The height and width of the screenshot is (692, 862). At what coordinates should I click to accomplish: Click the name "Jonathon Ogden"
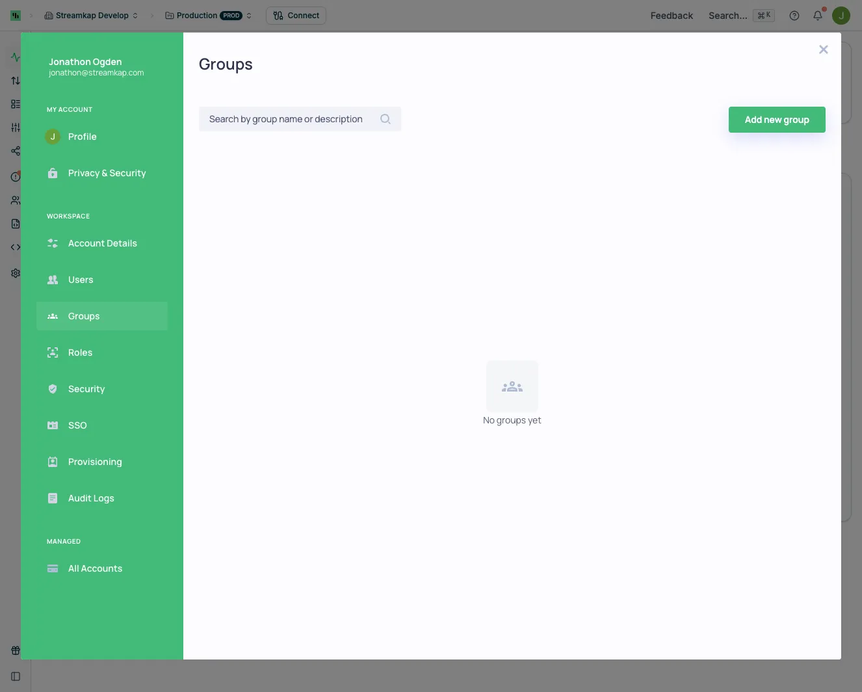pos(85,62)
